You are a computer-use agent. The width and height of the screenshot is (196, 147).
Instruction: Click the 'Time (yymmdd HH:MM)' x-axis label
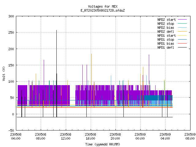point(103,144)
